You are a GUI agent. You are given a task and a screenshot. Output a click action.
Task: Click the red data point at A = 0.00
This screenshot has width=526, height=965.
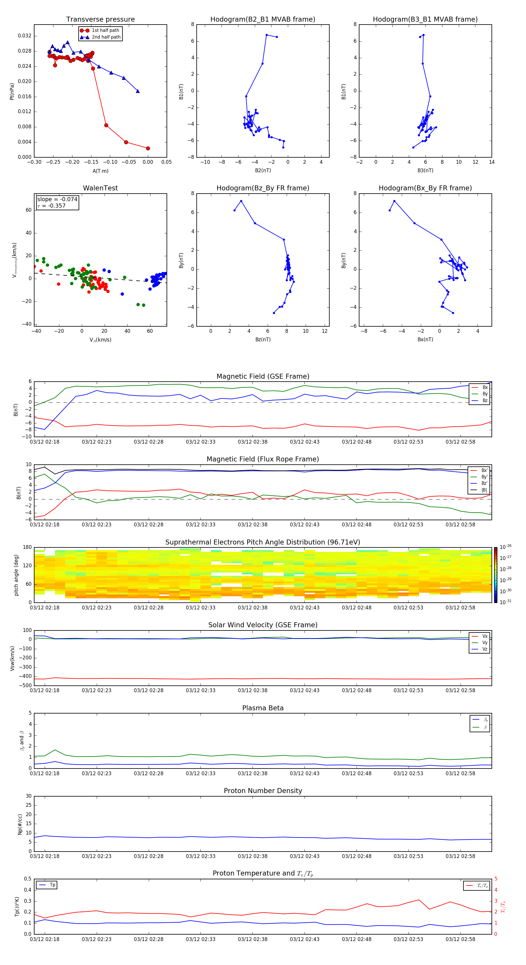[148, 148]
